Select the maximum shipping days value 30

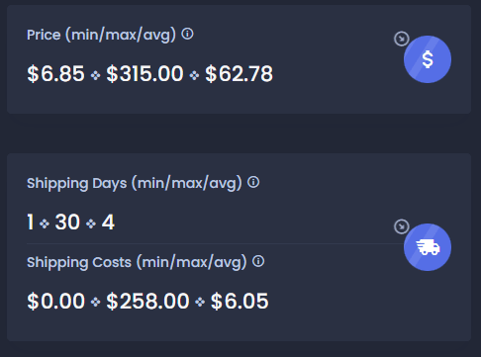[x=67, y=222]
